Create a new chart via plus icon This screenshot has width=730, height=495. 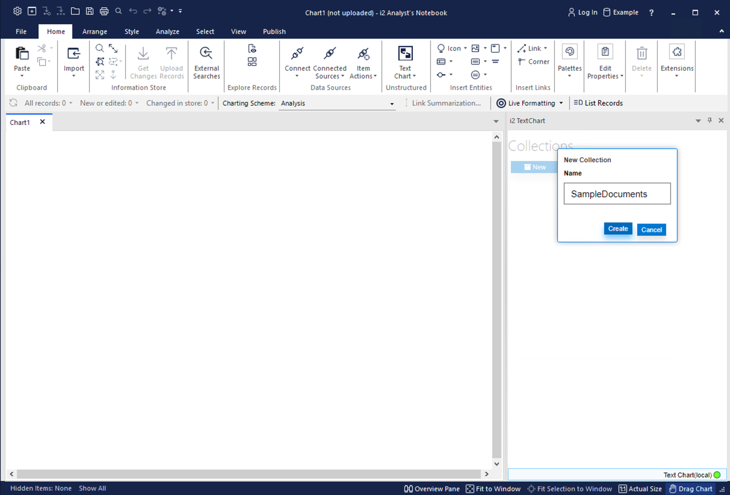click(x=32, y=11)
